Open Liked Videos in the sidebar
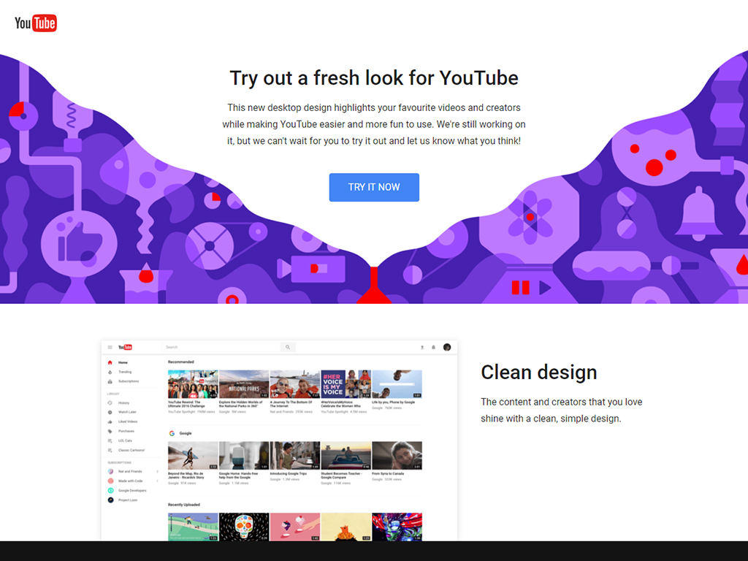This screenshot has width=748, height=561. click(x=127, y=421)
